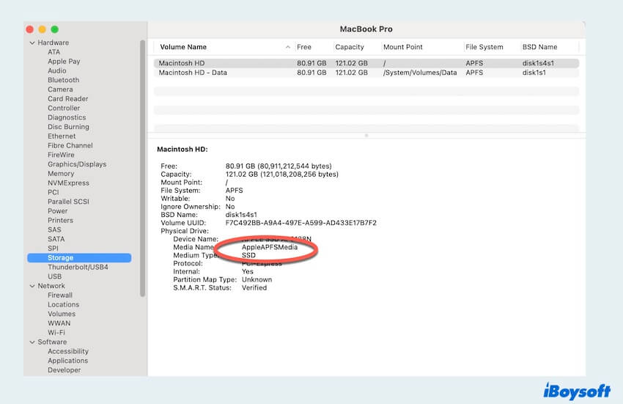Select Audio in the sidebar
This screenshot has height=404, width=623.
57,71
